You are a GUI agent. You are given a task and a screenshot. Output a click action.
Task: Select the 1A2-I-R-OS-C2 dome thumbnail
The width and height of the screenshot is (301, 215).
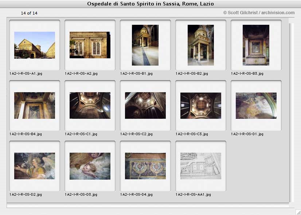pos(145,105)
